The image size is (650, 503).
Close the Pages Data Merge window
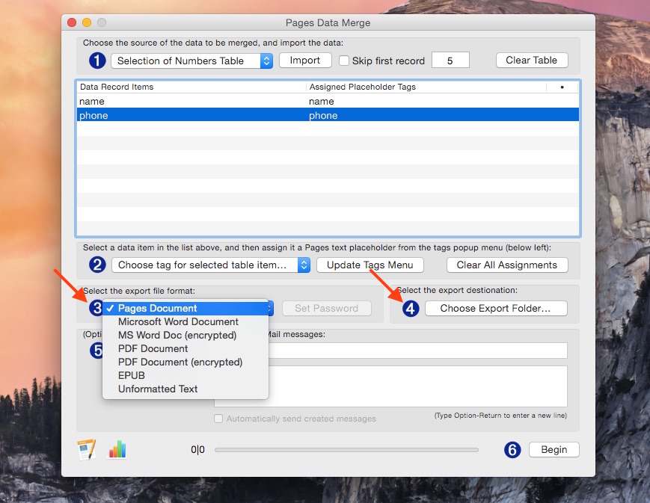click(x=72, y=22)
